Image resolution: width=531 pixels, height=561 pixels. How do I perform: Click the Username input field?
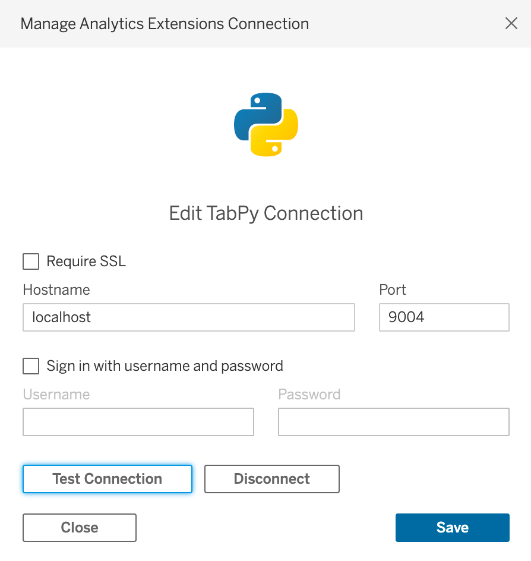click(138, 422)
